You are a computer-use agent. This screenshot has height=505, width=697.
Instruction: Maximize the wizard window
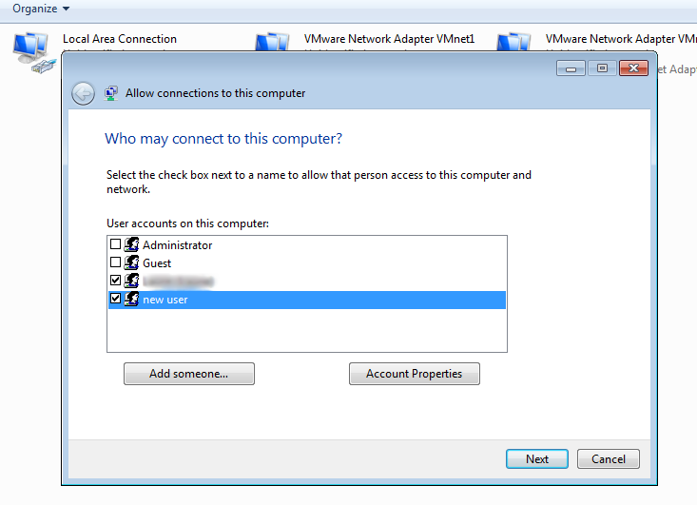click(602, 68)
